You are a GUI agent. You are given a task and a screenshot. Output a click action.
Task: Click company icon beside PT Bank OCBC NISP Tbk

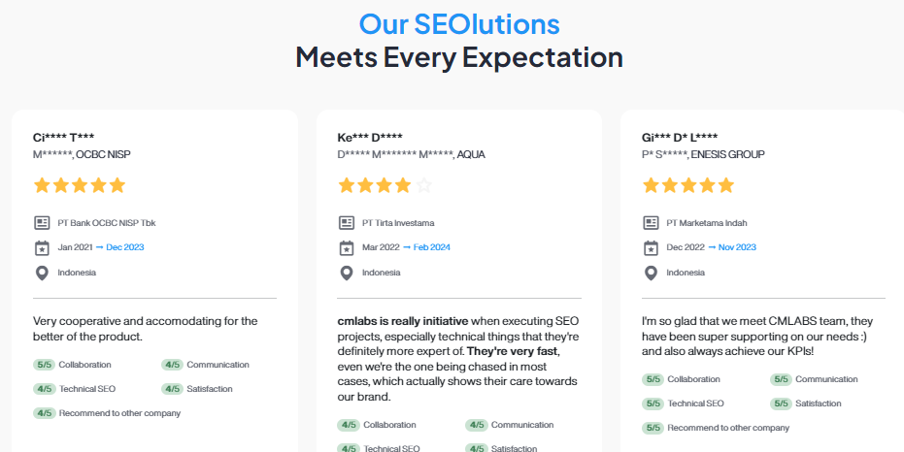(42, 223)
